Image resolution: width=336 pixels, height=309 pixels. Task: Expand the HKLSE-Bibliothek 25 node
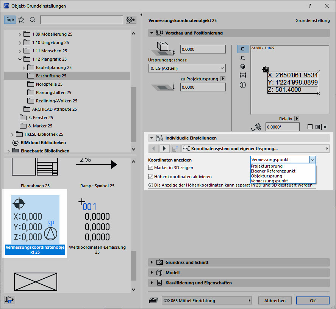tap(12, 135)
